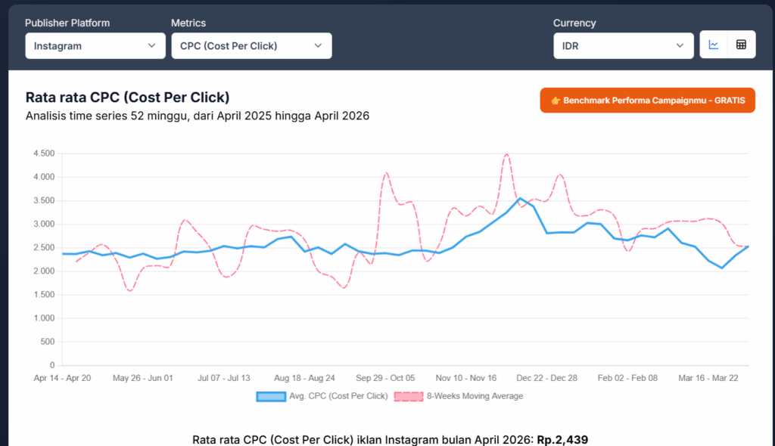This screenshot has width=775, height=446.
Task: Click Benchmark Performa Campaignmu - GRATIS button
Action: [x=647, y=100]
